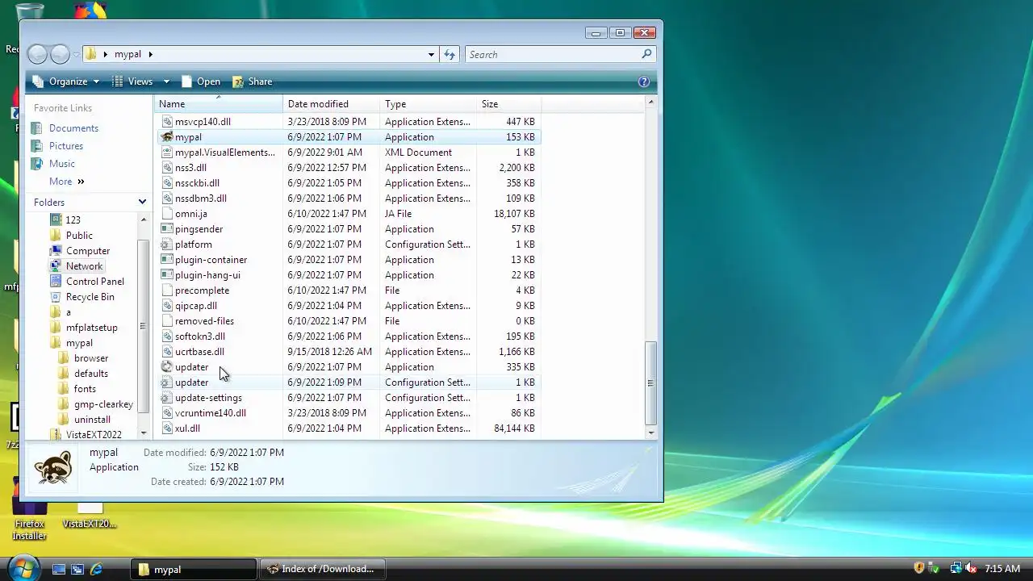Viewport: 1033px width, 581px height.
Task: Click the xul.dll file icon
Action: pyautogui.click(x=167, y=428)
